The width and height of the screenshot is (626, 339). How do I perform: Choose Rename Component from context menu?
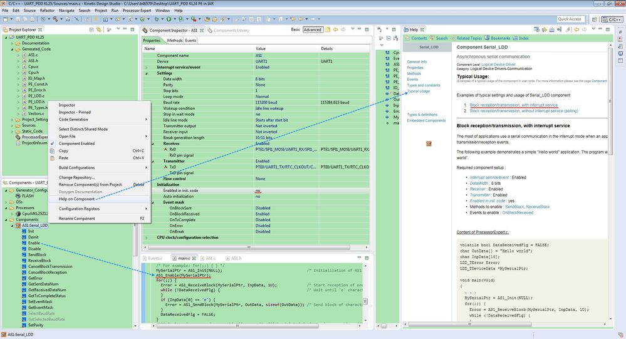99,219
